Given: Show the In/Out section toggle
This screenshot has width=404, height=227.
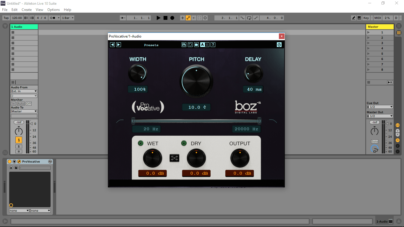Looking at the screenshot, I should pyautogui.click(x=397, y=125).
